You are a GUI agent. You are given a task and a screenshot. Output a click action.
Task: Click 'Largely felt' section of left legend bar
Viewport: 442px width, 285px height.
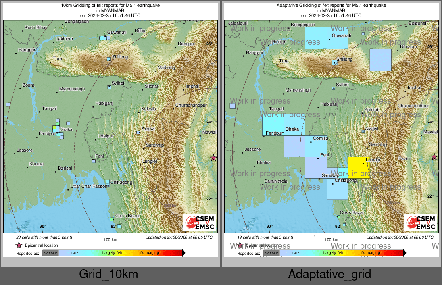[112, 253]
